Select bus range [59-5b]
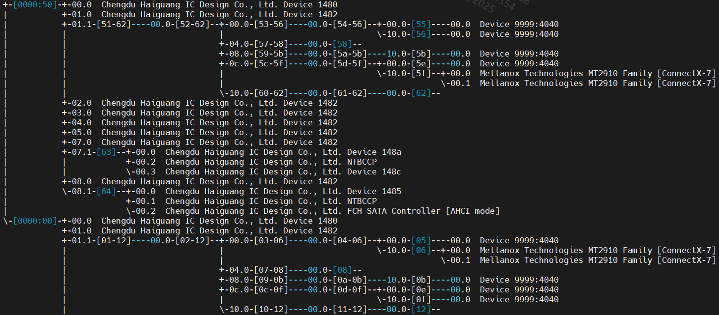 [271, 54]
